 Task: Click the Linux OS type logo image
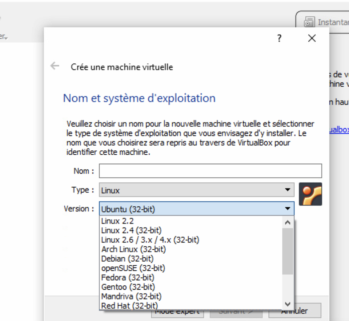(310, 194)
